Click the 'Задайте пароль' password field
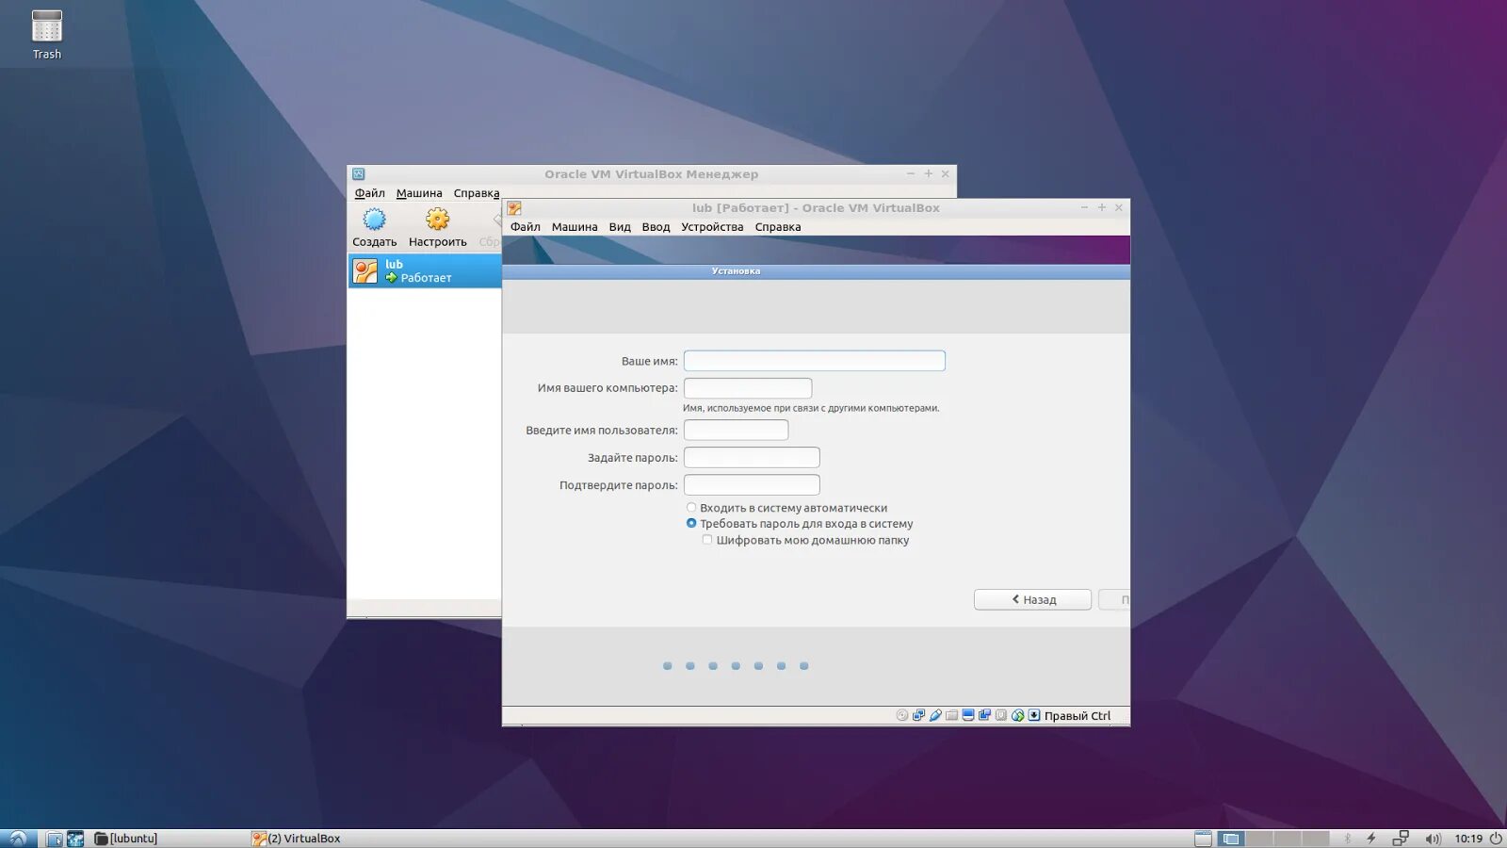Viewport: 1507px width, 848px height. point(752,458)
